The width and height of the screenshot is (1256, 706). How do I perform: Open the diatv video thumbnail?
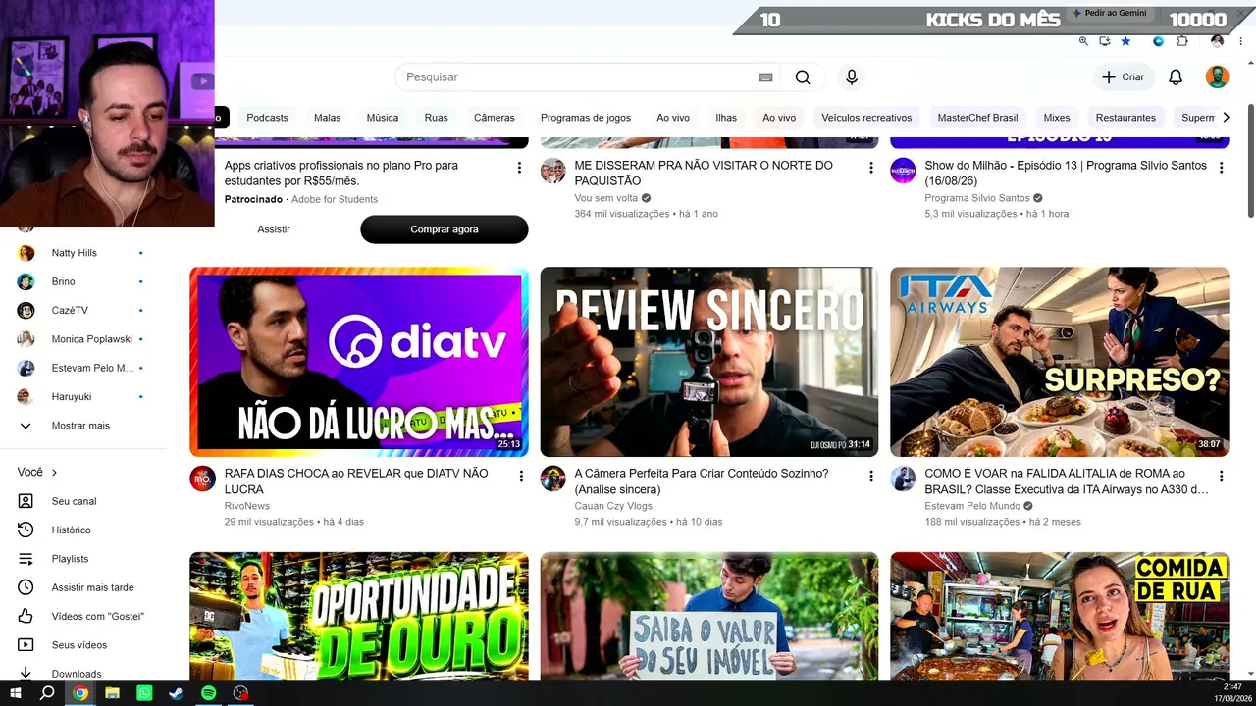tap(359, 362)
